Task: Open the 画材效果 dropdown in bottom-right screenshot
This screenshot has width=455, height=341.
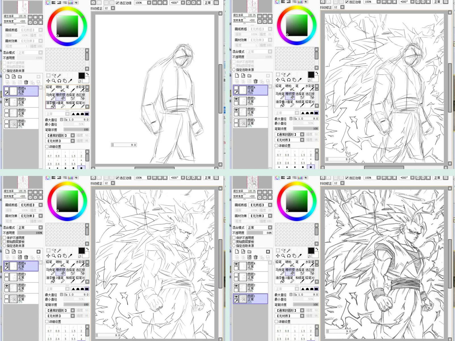Action: [x=270, y=216]
